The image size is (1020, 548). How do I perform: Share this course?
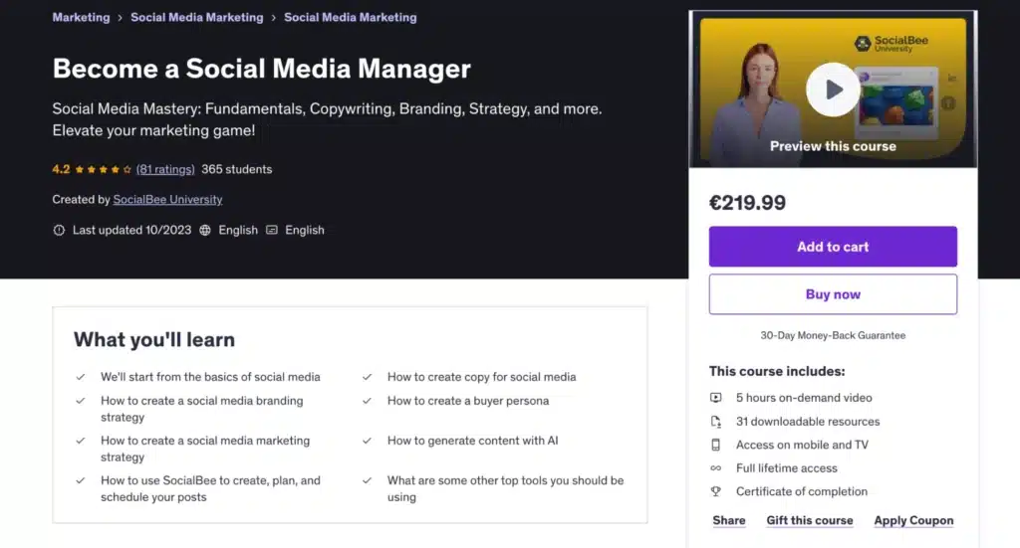tap(728, 520)
